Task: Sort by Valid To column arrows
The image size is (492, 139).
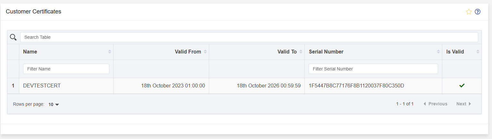Action: (x=301, y=52)
